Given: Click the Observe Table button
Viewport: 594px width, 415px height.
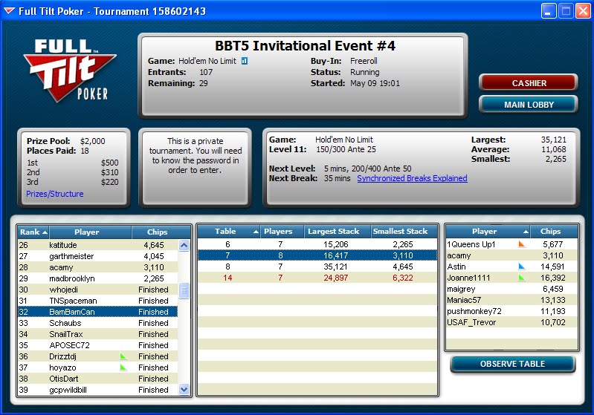Looking at the screenshot, I should pyautogui.click(x=512, y=364).
